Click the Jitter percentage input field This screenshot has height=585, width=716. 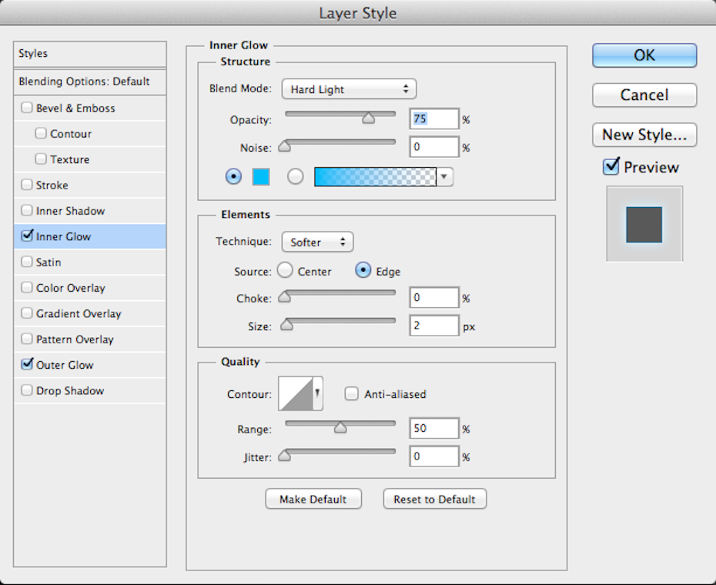(433, 456)
